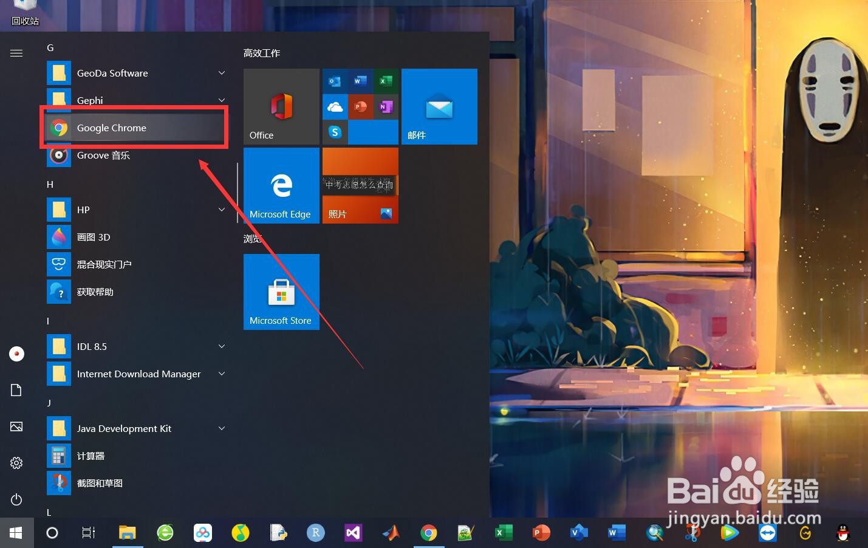The width and height of the screenshot is (868, 548).
Task: Open Outlook in Office apps tile
Action: click(x=335, y=81)
